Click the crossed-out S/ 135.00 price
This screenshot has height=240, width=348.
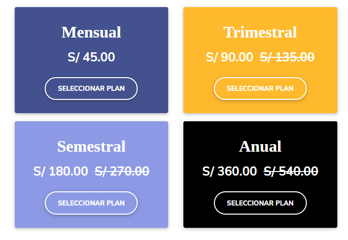[x=287, y=57]
